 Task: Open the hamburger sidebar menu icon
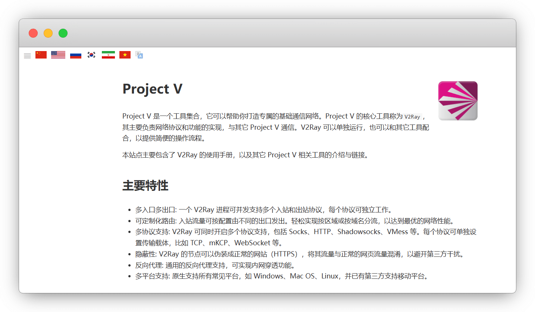point(27,56)
